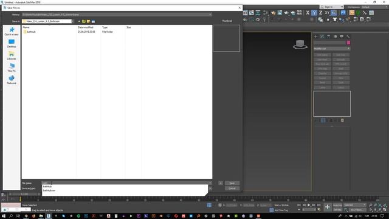Expand the History path dropdown

[x=210, y=15]
